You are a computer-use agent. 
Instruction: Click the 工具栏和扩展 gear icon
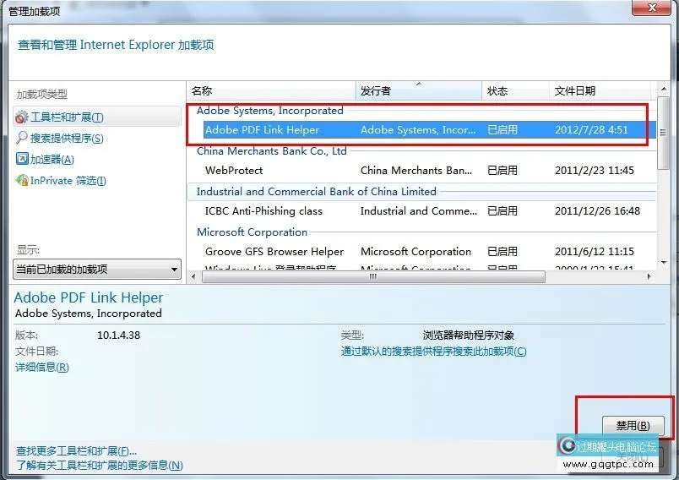point(22,117)
